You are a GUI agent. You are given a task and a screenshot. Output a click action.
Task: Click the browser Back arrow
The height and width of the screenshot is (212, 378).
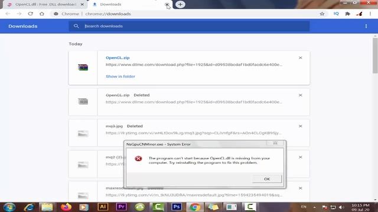point(8,14)
